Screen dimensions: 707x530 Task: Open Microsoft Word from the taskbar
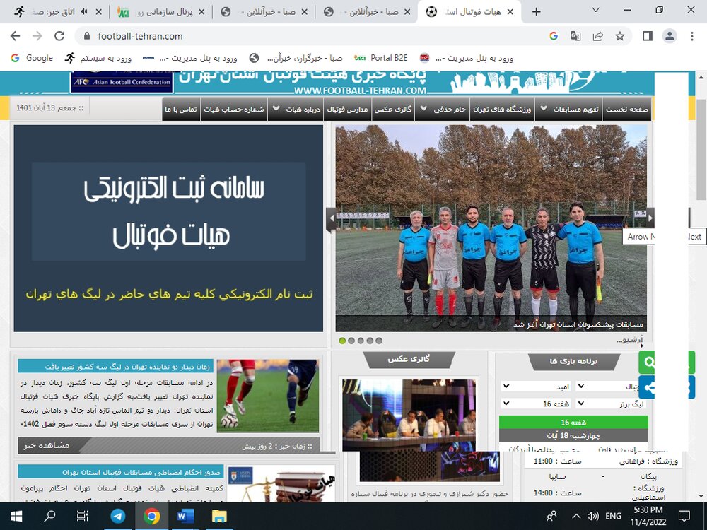coord(185,517)
